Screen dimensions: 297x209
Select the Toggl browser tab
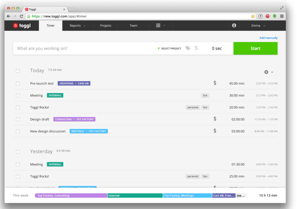[45, 9]
